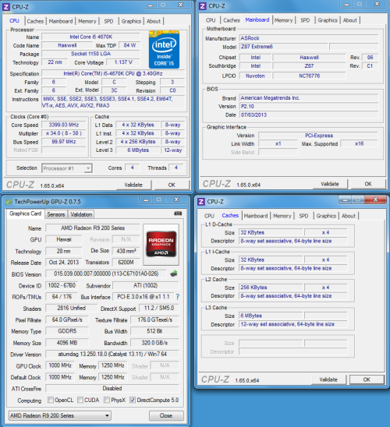Click Validate in the Mainboard CPU-Z window
The width and height of the screenshot is (390, 427).
point(330,184)
